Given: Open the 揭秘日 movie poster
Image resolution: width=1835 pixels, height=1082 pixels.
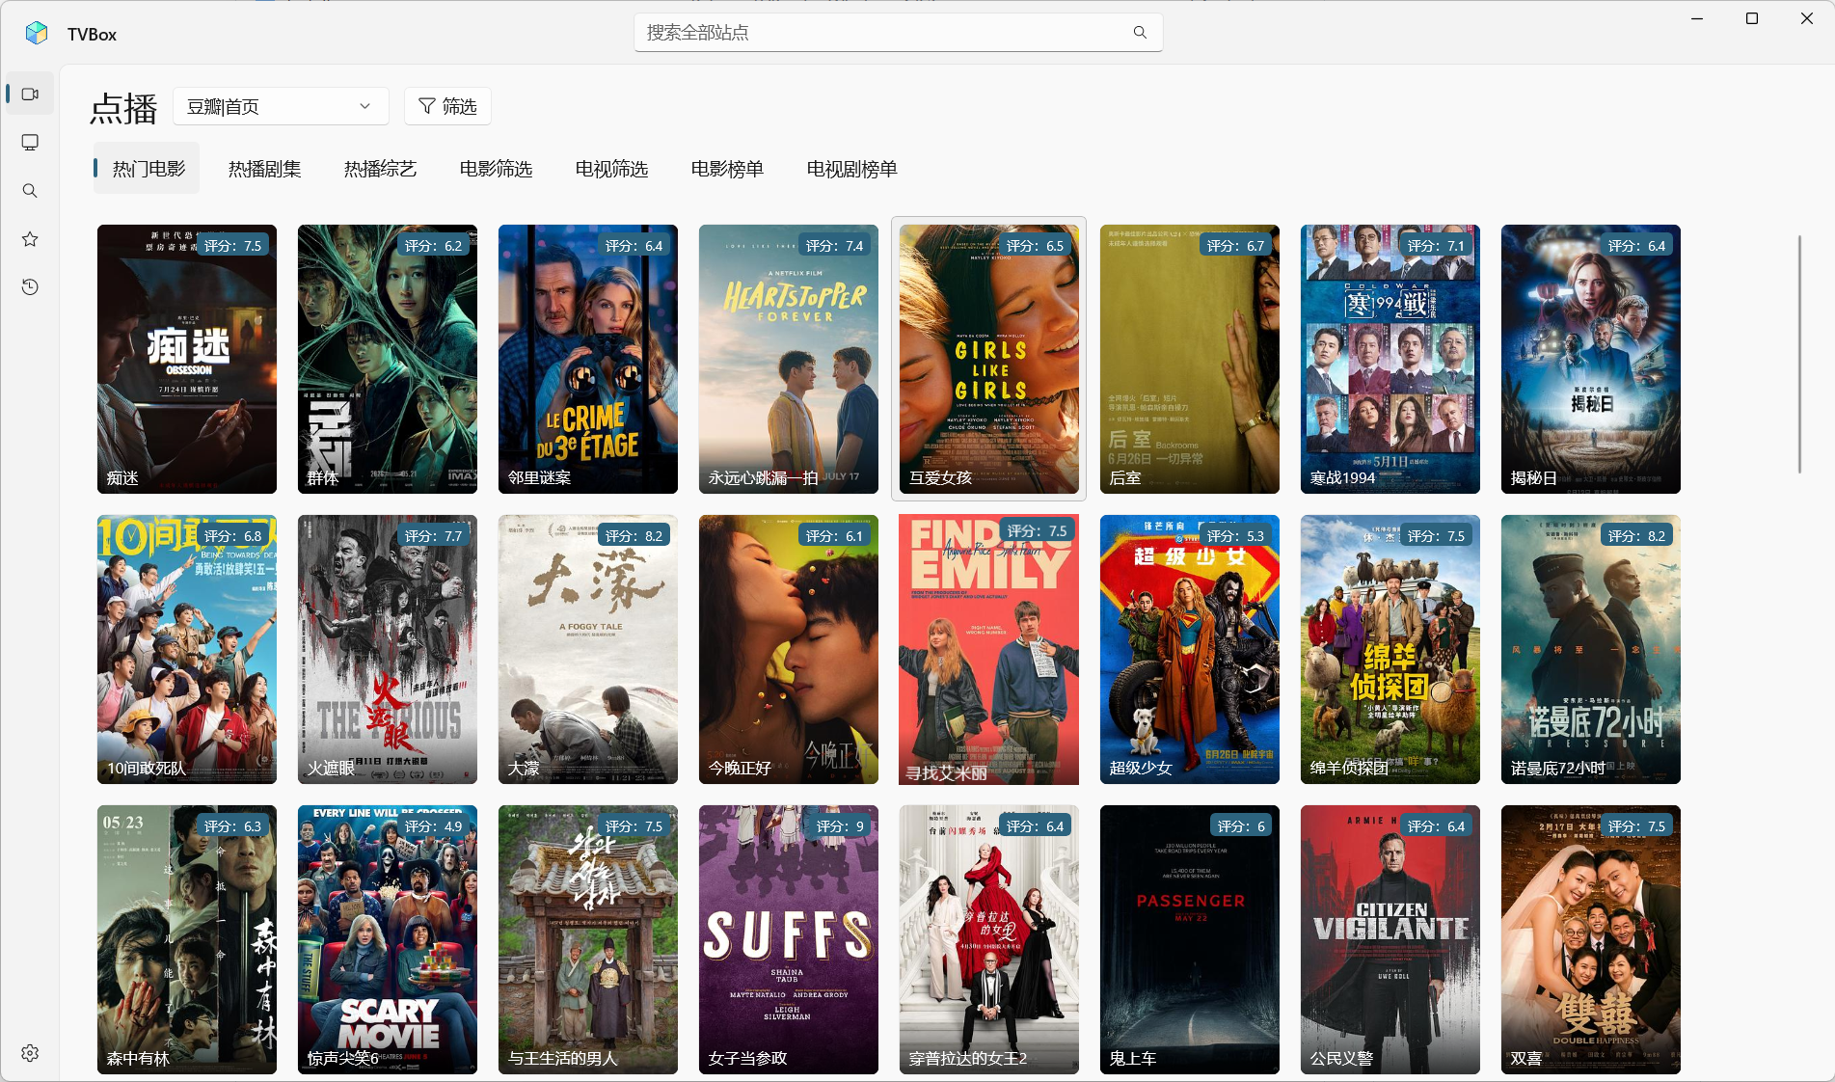Looking at the screenshot, I should point(1591,359).
